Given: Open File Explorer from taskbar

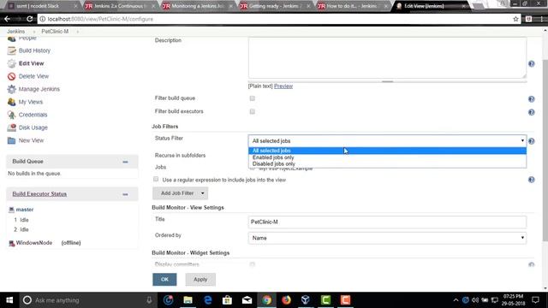Looking at the screenshot, I should point(188,300).
